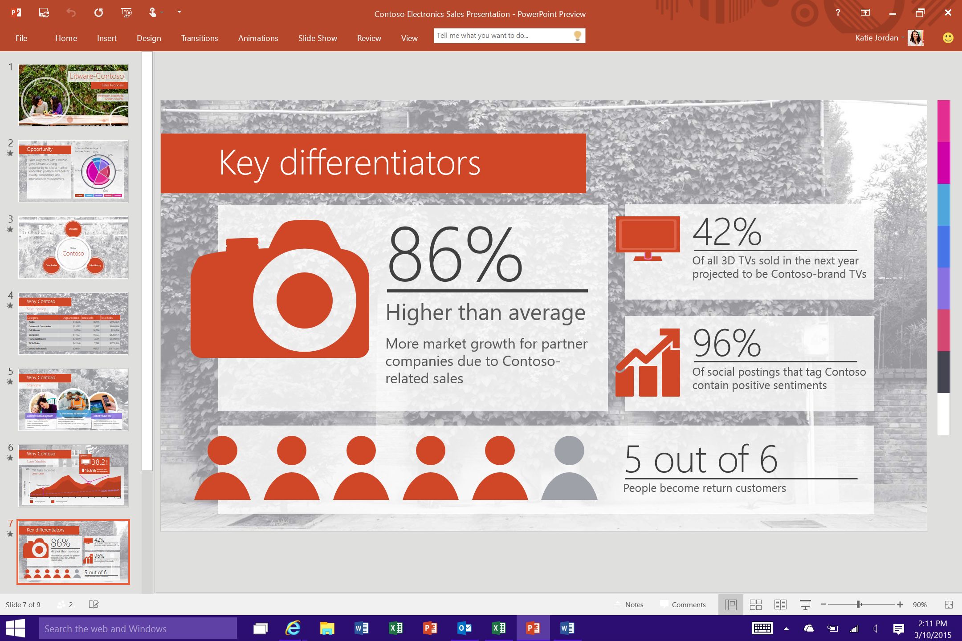Toggle the Comments pane button
Image resolution: width=962 pixels, height=641 pixels.
(x=683, y=604)
